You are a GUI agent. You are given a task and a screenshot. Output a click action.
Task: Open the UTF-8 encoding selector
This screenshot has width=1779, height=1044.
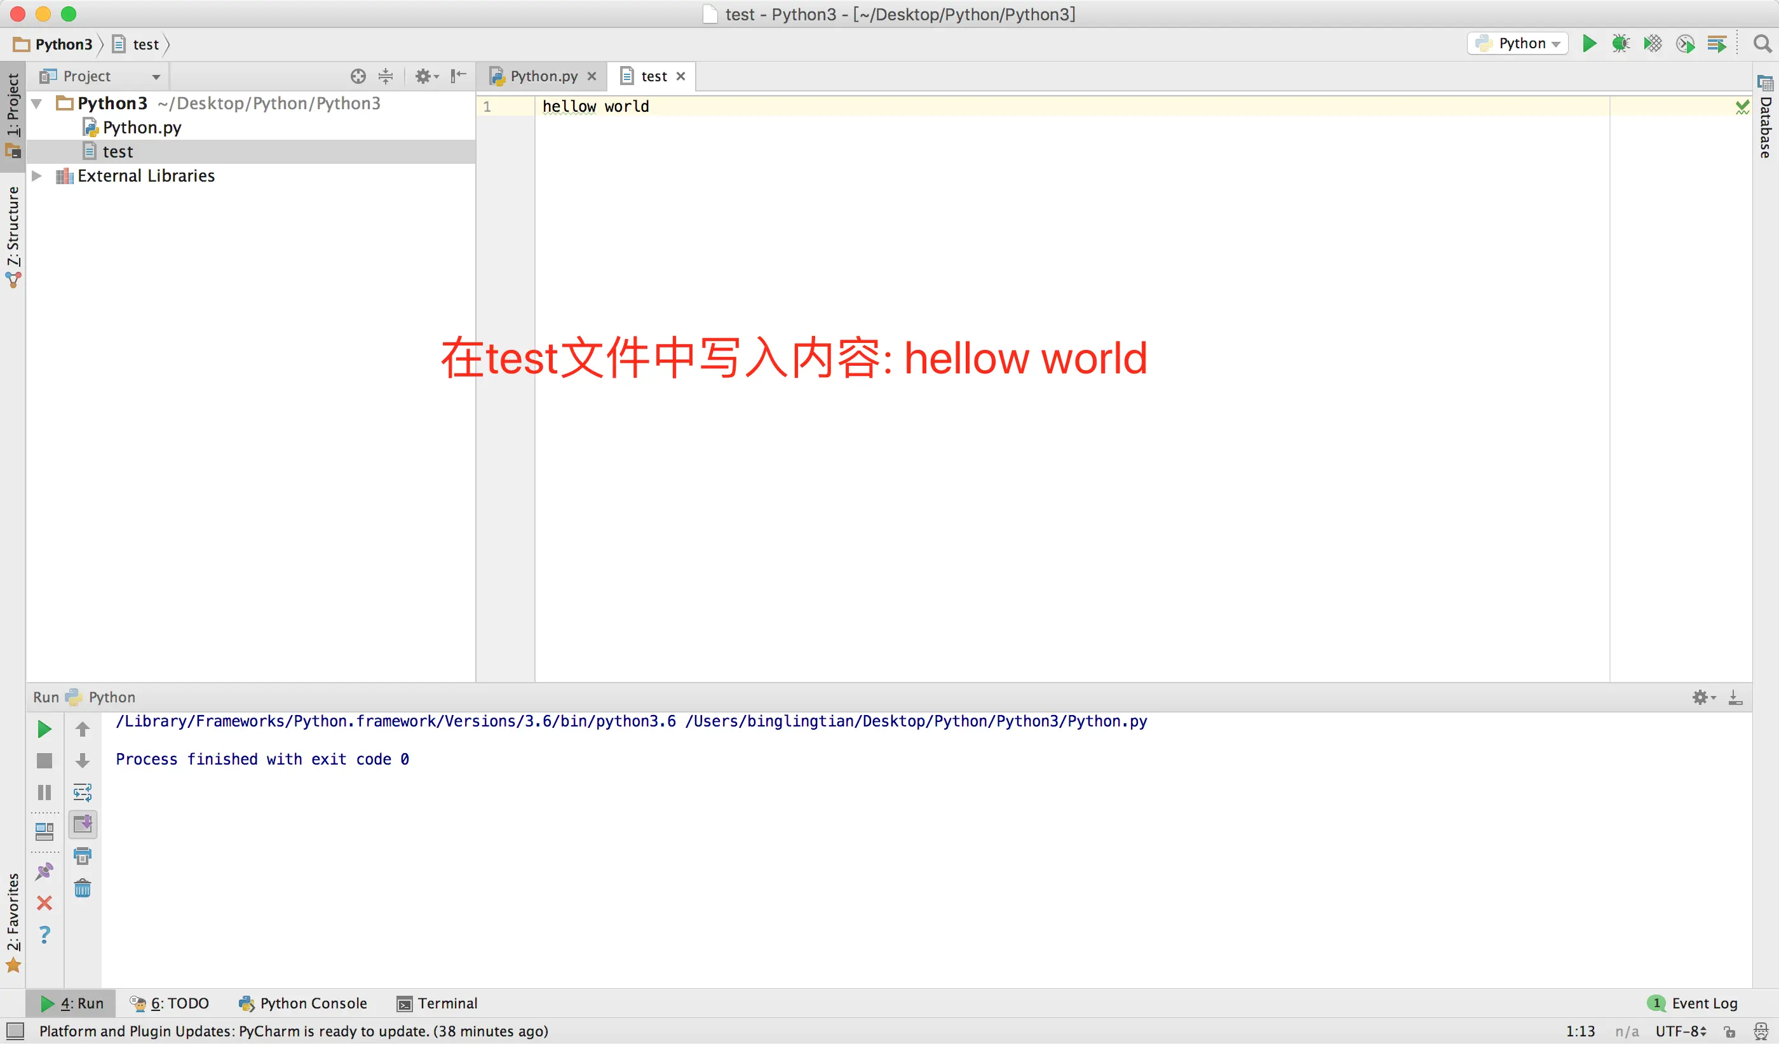pyautogui.click(x=1680, y=1031)
